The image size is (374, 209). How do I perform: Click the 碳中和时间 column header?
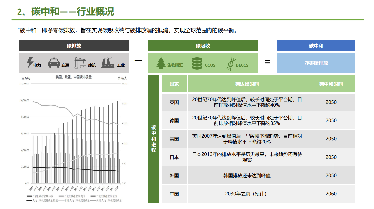[331, 84]
